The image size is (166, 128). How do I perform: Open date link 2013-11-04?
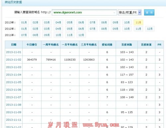(14, 75)
